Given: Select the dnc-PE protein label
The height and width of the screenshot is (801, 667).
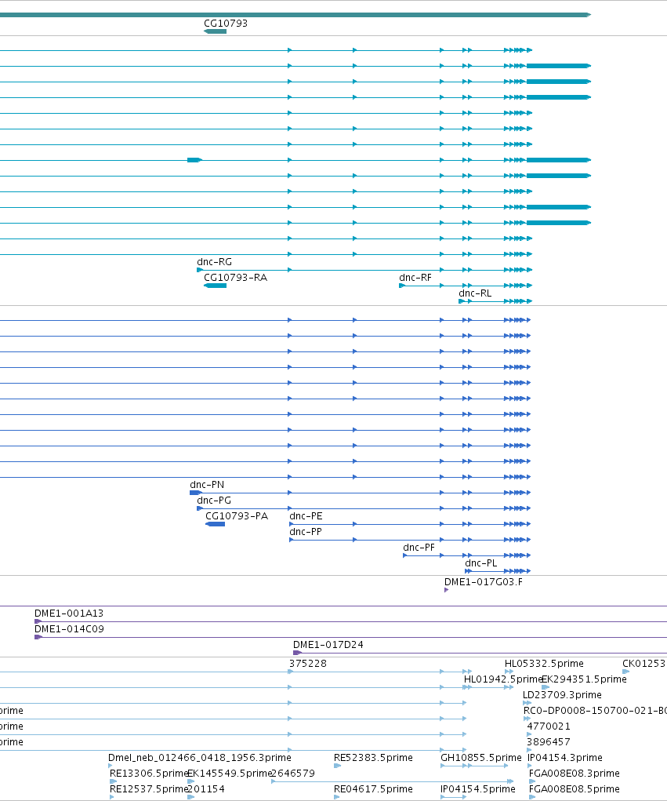Looking at the screenshot, I should [306, 516].
